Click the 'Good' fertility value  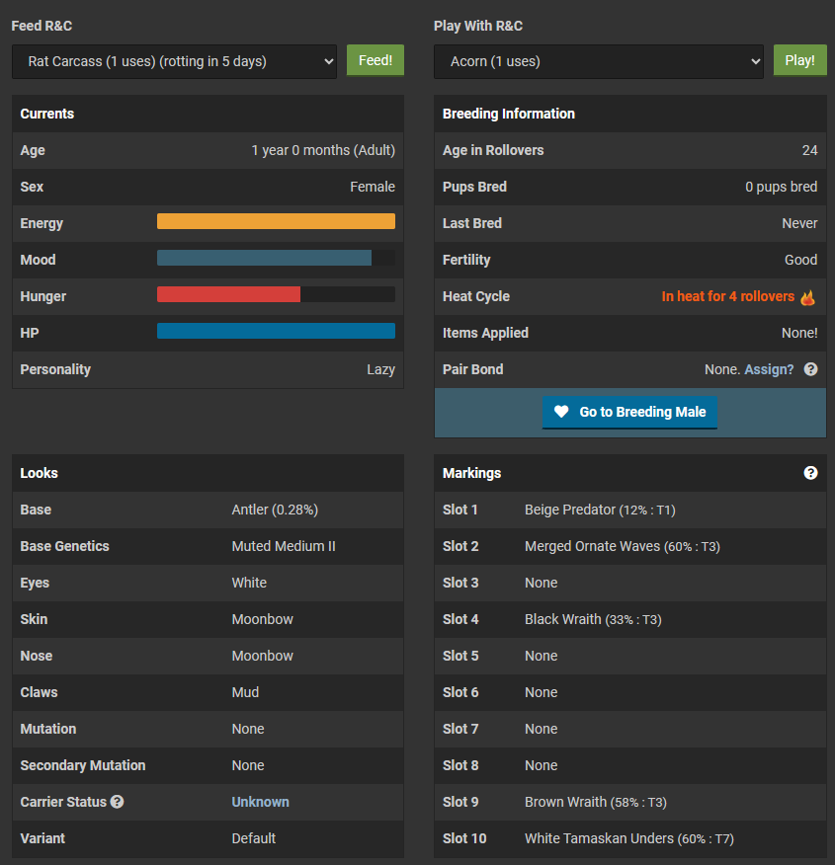point(800,260)
